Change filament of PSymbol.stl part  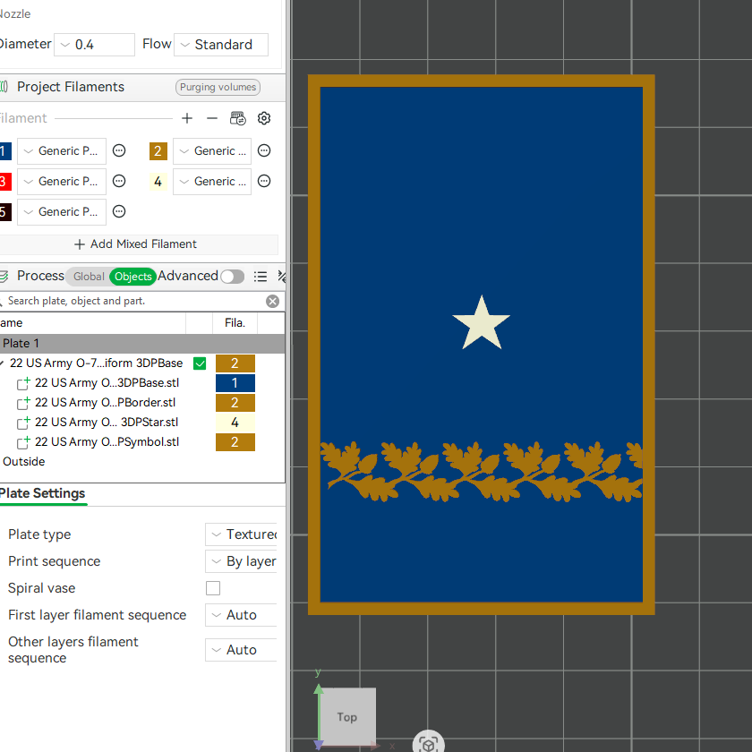[235, 442]
